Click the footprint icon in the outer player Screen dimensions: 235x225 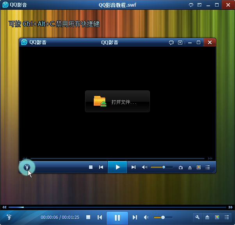9,217
